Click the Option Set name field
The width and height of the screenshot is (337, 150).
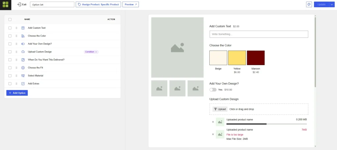point(52,4)
